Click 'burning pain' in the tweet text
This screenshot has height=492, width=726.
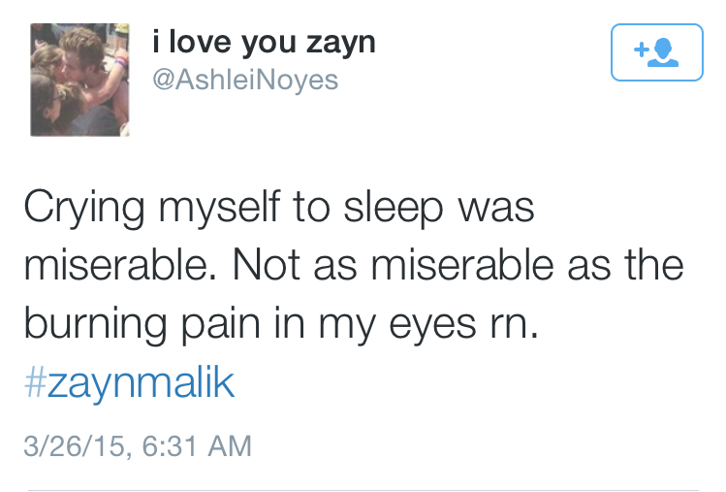pyautogui.click(x=142, y=324)
